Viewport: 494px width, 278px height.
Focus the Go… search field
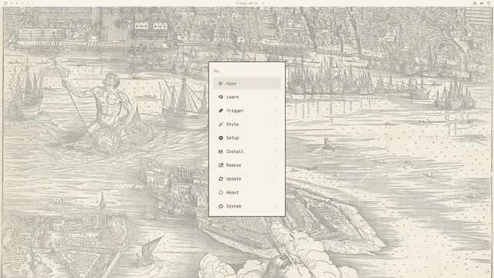pos(247,71)
